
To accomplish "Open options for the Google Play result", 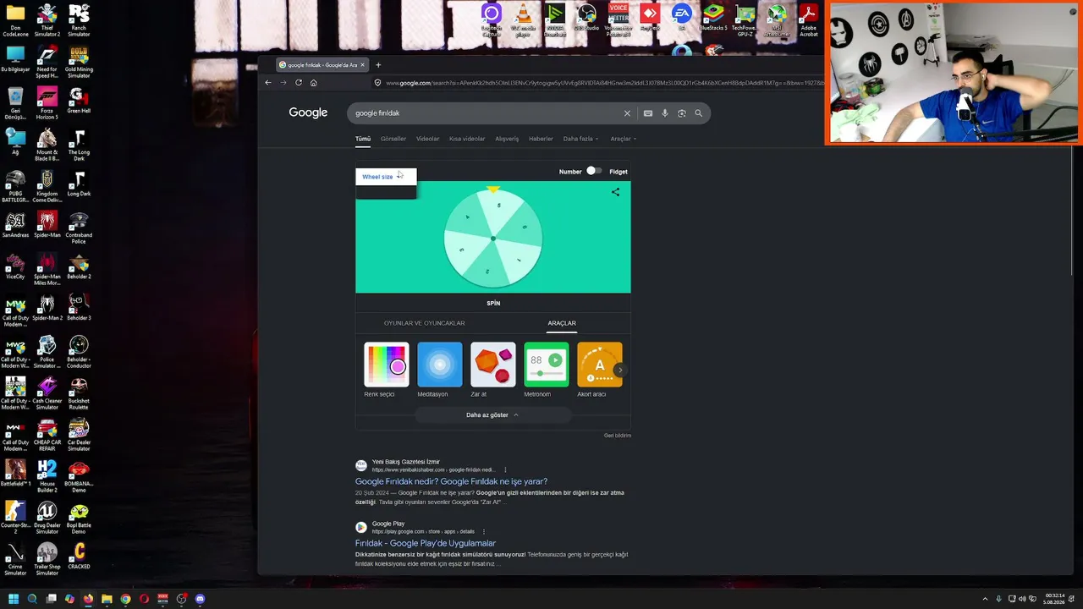I will point(484,531).
